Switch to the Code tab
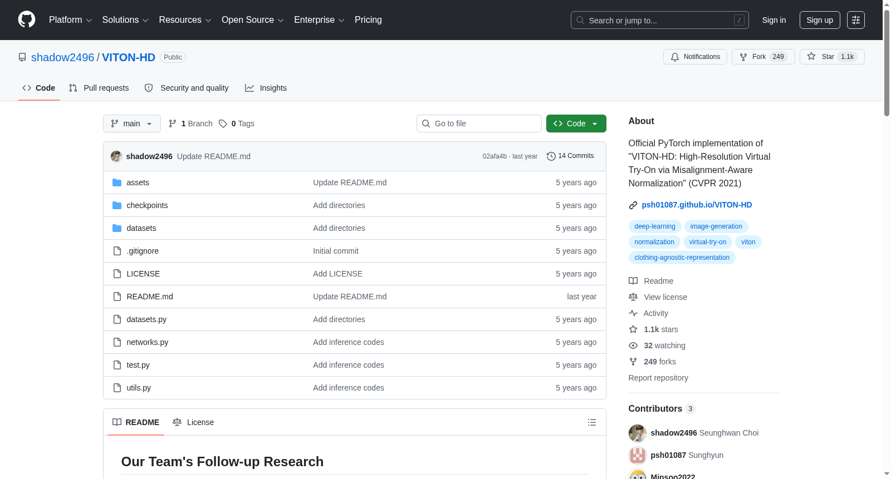The height and width of the screenshot is (479, 891). tap(39, 88)
